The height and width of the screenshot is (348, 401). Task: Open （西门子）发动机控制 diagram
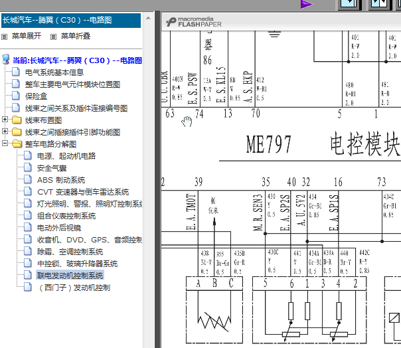point(74,288)
